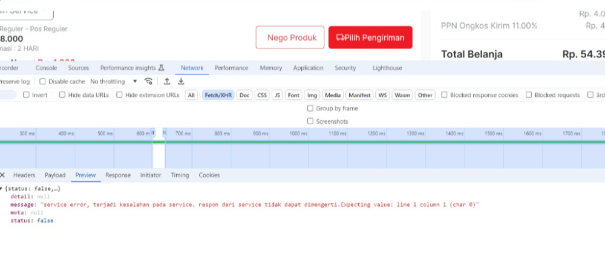This screenshot has width=605, height=280.
Task: Select the All request type filter
Action: click(191, 95)
